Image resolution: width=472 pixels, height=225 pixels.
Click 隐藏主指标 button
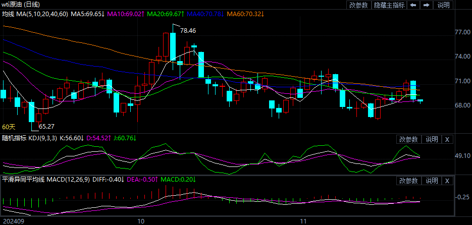(389, 5)
